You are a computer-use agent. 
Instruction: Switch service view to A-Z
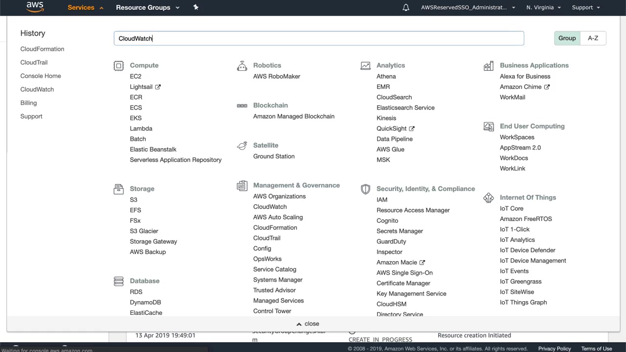click(x=593, y=38)
